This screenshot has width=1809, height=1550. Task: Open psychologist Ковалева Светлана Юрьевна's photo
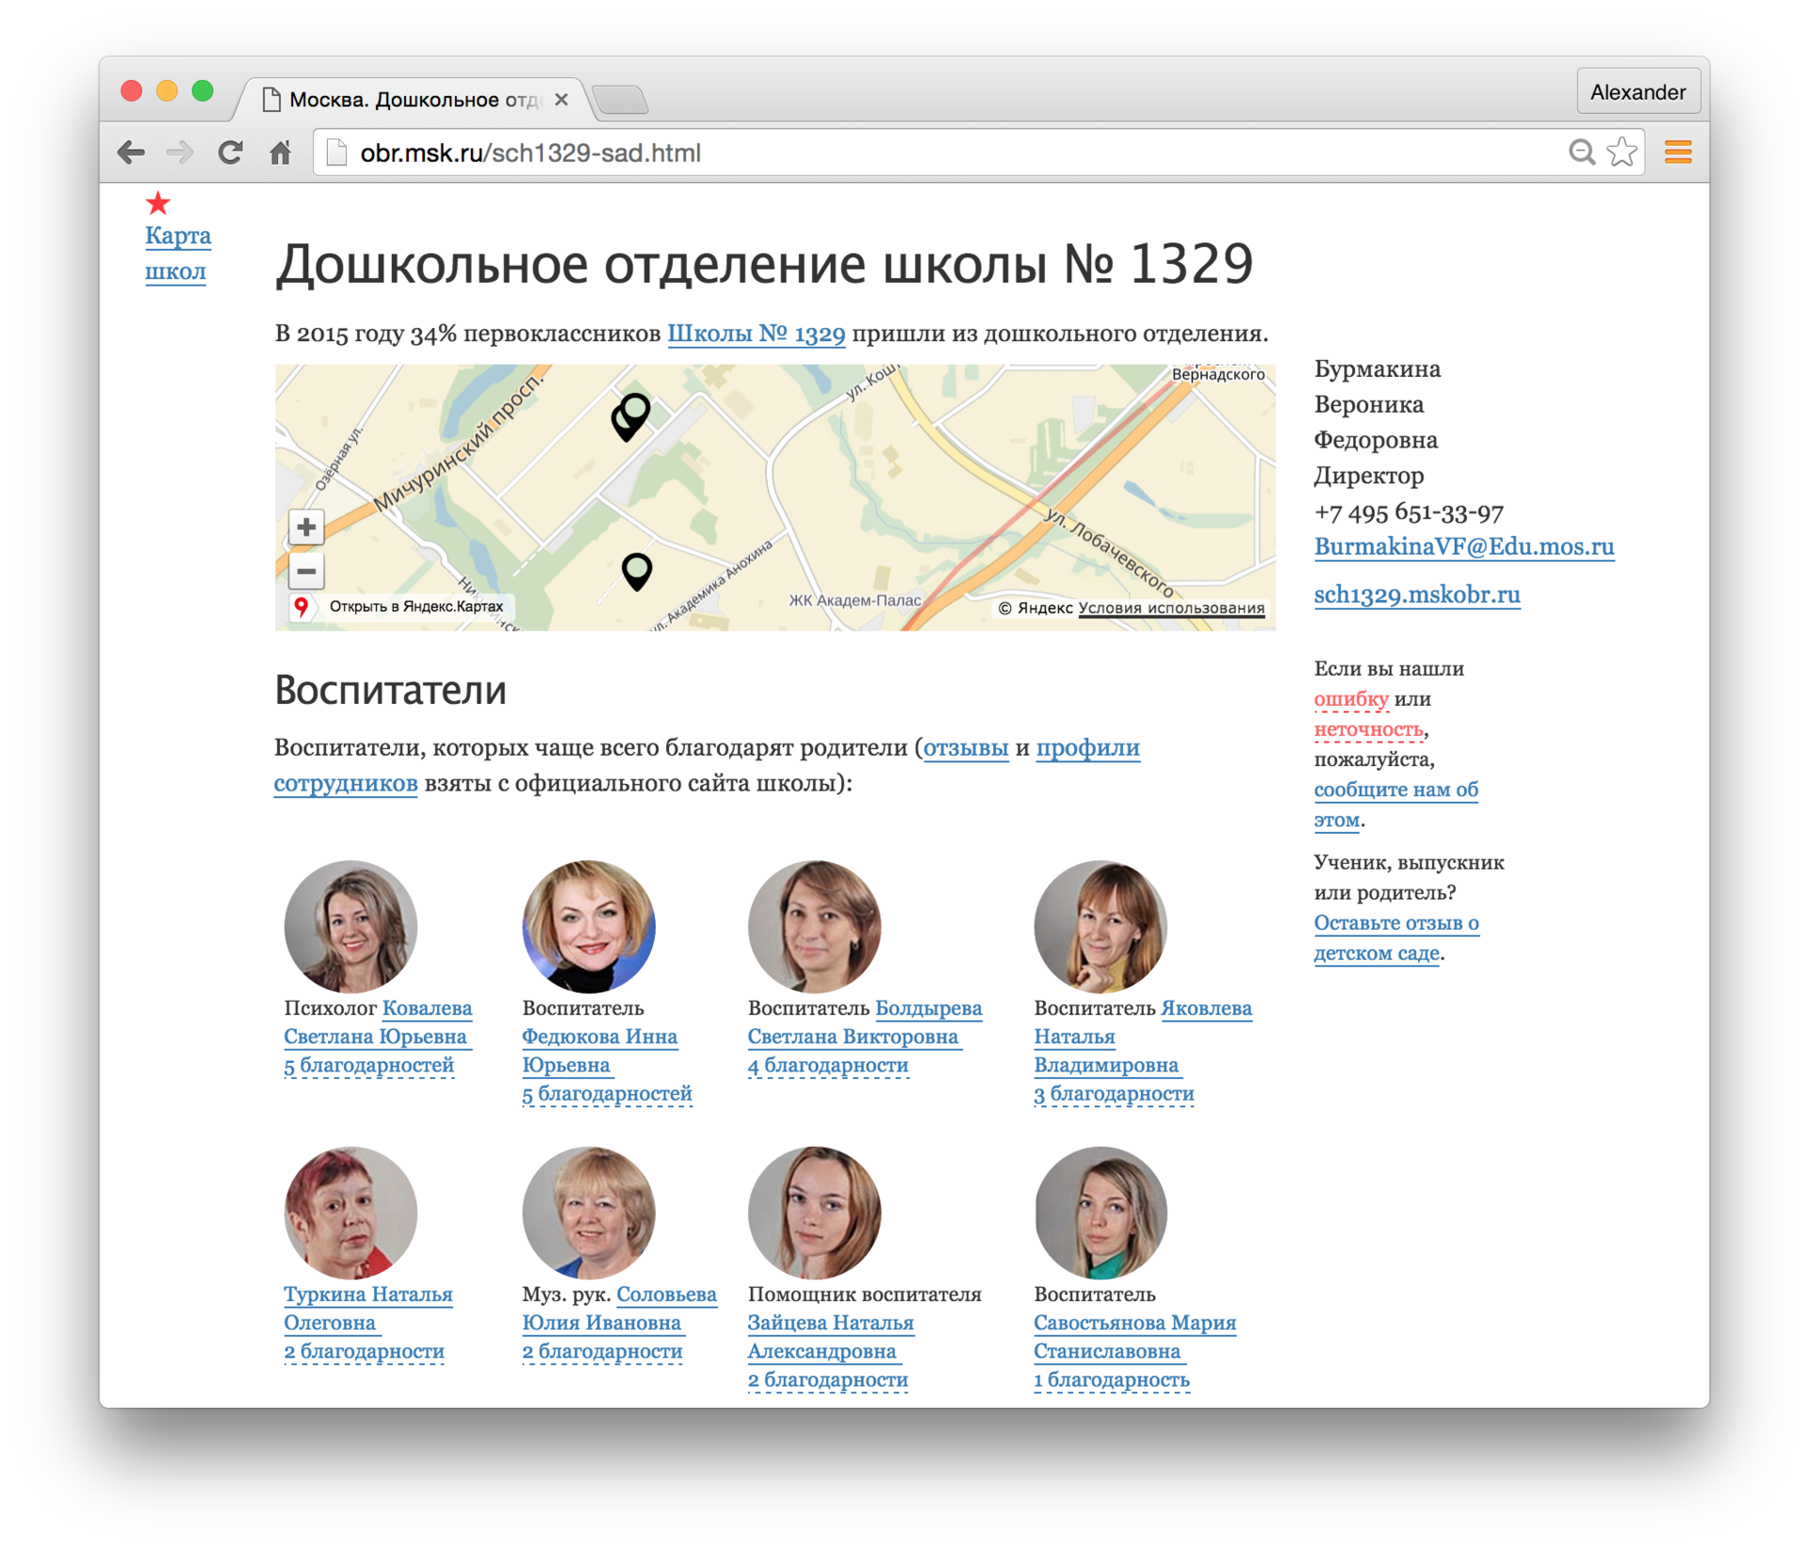tap(350, 926)
